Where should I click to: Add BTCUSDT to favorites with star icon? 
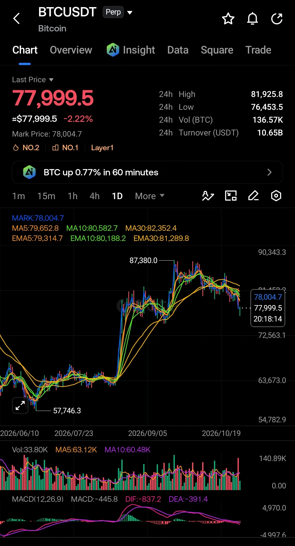click(228, 19)
